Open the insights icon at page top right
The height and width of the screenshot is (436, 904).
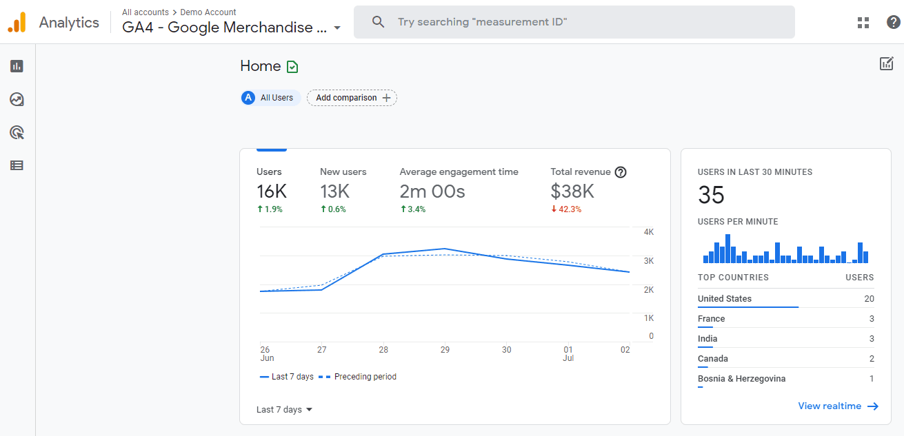pos(886,63)
